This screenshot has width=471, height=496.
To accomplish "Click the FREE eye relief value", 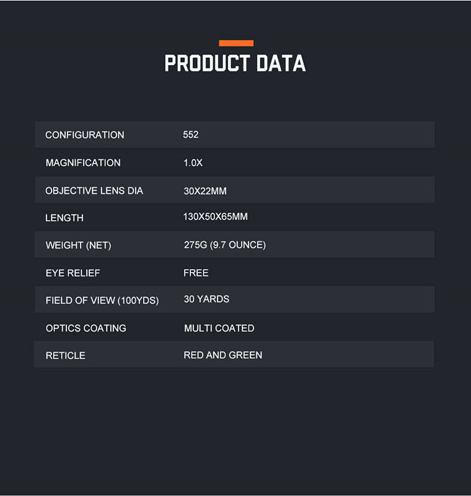I will [196, 273].
